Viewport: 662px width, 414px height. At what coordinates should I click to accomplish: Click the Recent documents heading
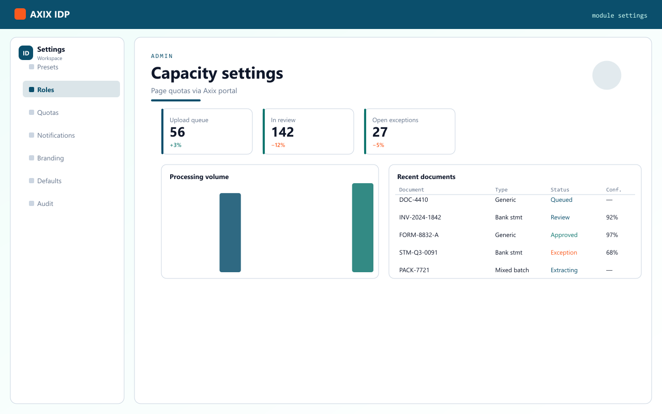pos(426,177)
